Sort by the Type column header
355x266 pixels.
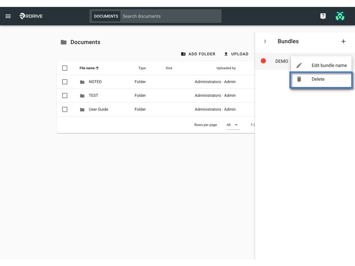pos(142,68)
